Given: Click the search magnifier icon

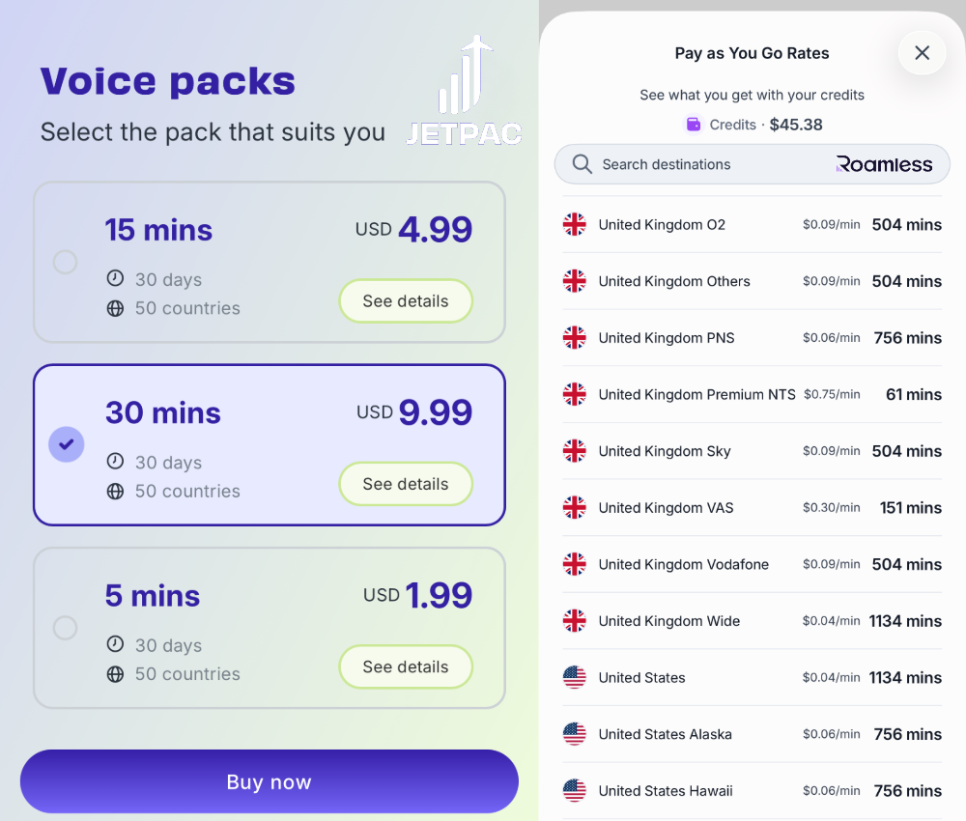Looking at the screenshot, I should coord(582,164).
